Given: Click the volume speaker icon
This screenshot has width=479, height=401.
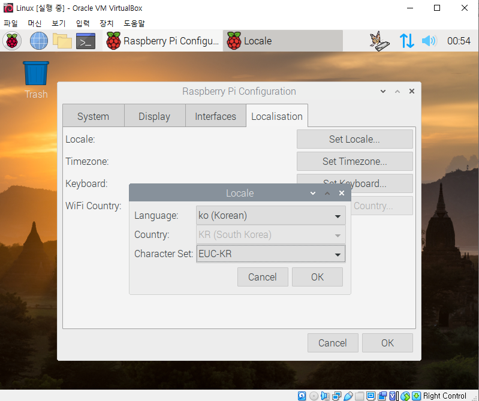Looking at the screenshot, I should (429, 41).
